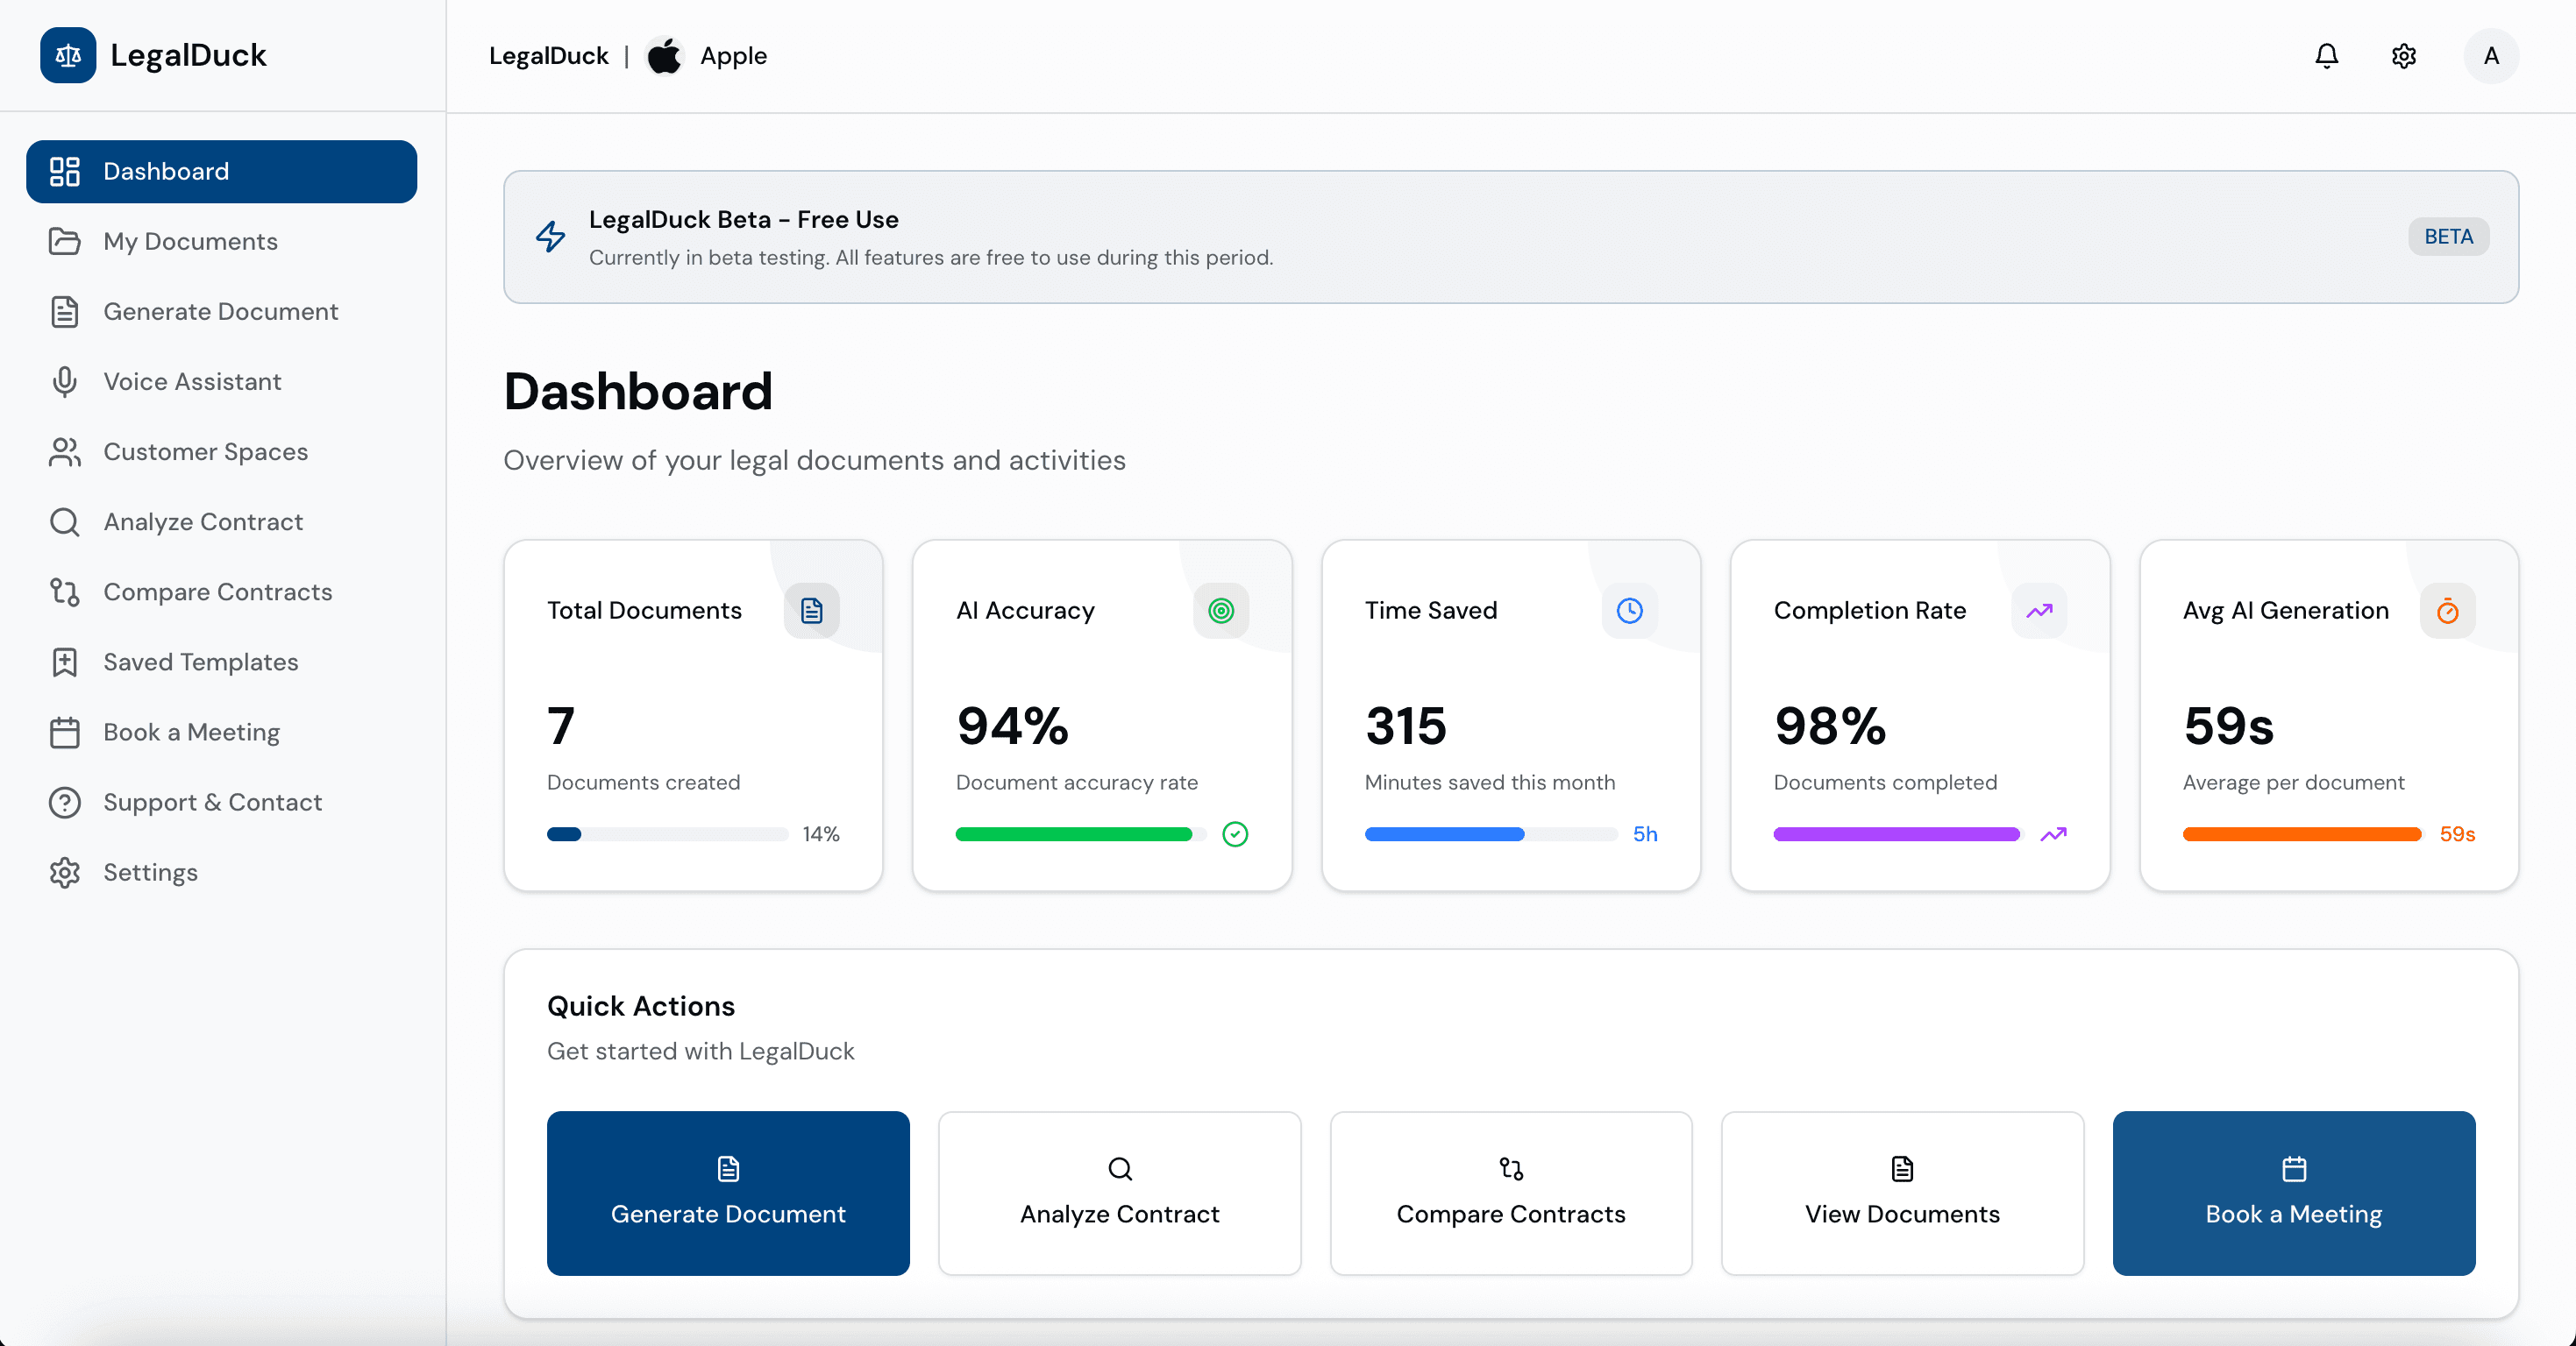Image resolution: width=2576 pixels, height=1346 pixels.
Task: Click the 14% progress label
Action: (820, 834)
